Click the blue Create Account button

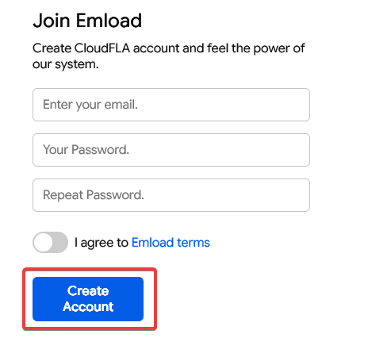coord(88,299)
